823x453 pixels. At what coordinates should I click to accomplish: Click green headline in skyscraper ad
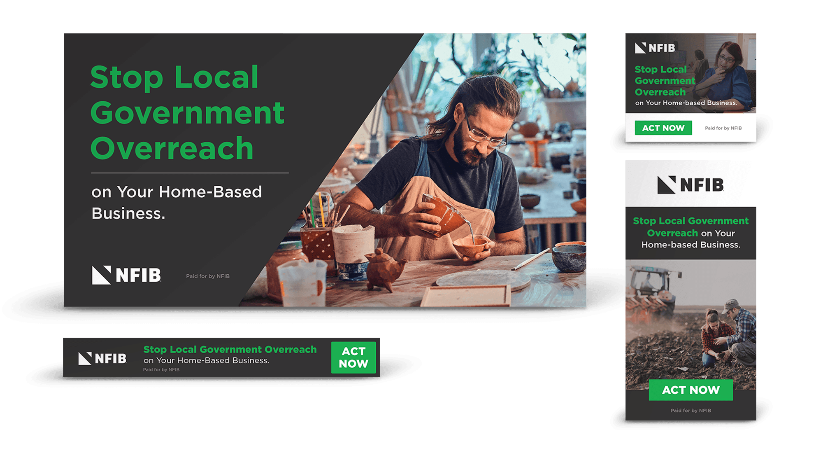click(690, 221)
